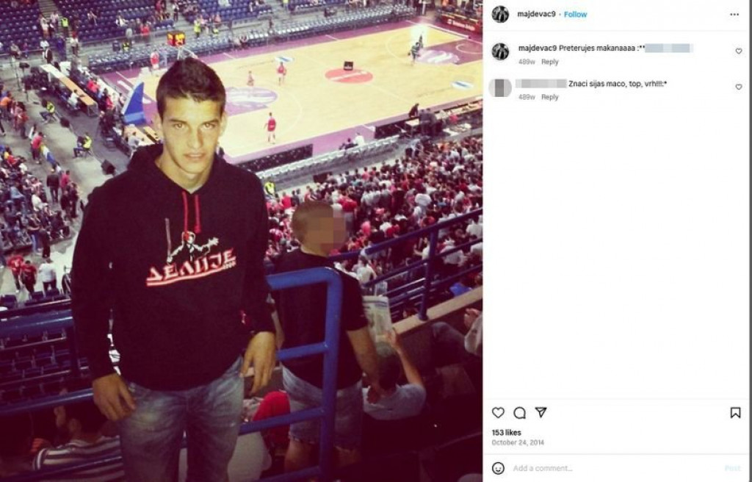Image resolution: width=752 pixels, height=482 pixels.
Task: Submit comment with the Post button
Action: 732,468
